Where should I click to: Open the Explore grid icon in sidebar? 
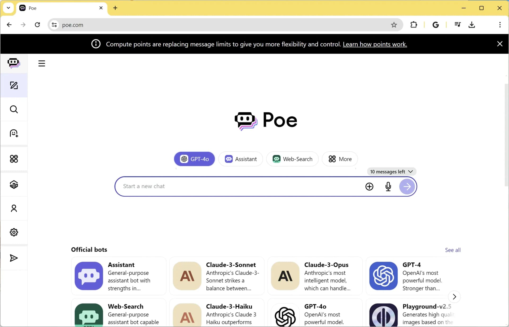[14, 159]
